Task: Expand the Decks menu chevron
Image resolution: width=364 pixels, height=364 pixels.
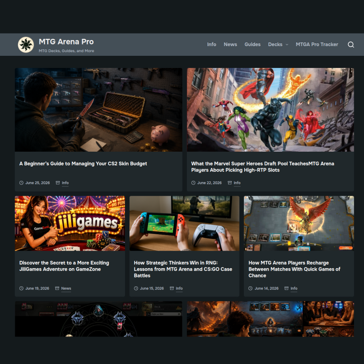Action: (287, 44)
